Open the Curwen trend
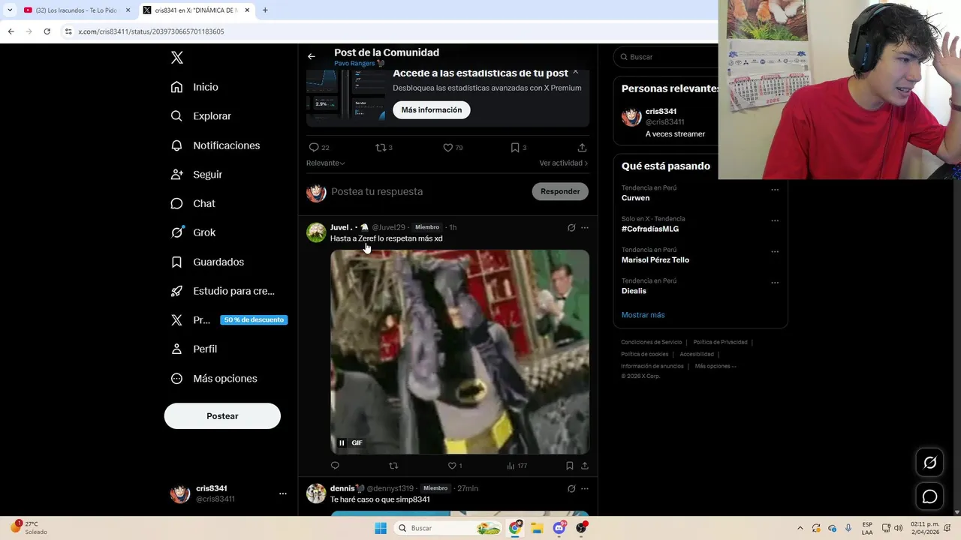This screenshot has height=540, width=961. 635,198
